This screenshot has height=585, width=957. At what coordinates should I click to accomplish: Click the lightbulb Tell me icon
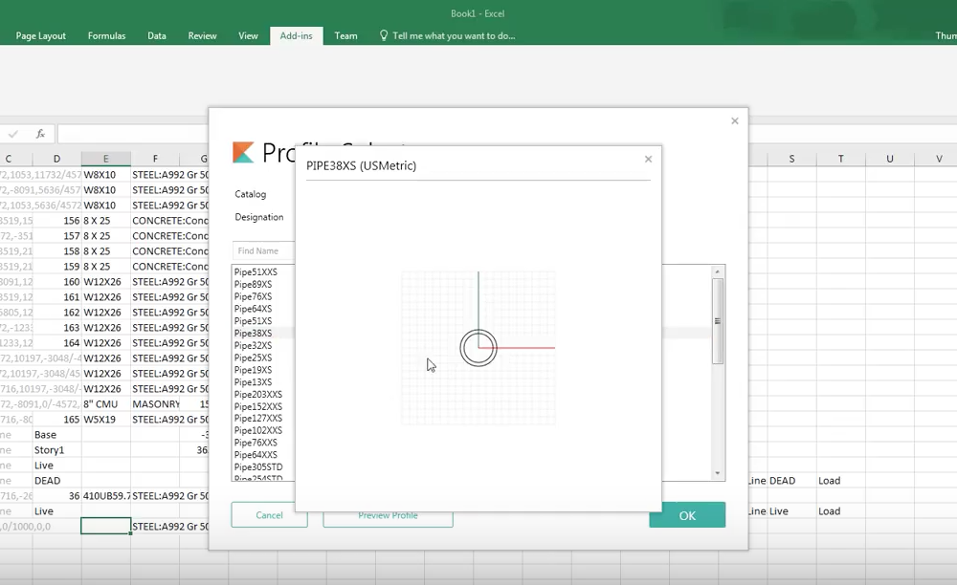coord(384,35)
